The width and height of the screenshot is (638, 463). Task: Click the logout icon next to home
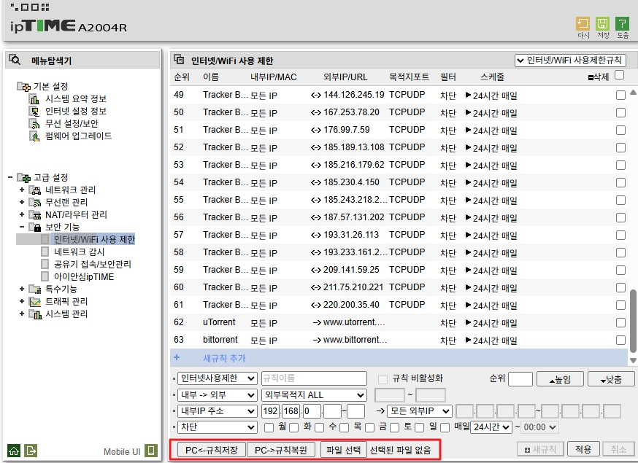pos(31,451)
